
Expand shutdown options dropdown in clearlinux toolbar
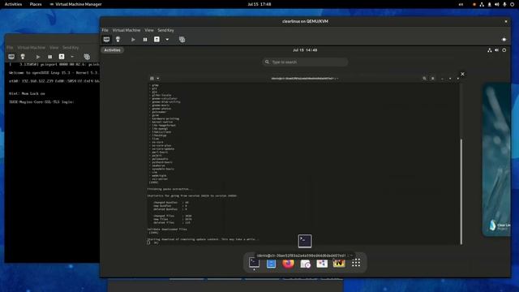pos(167,40)
